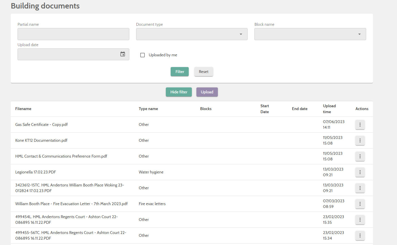Open actions for the 3423612-15TC Andertons document
Screen dimensions: 397x245
(x=360, y=188)
